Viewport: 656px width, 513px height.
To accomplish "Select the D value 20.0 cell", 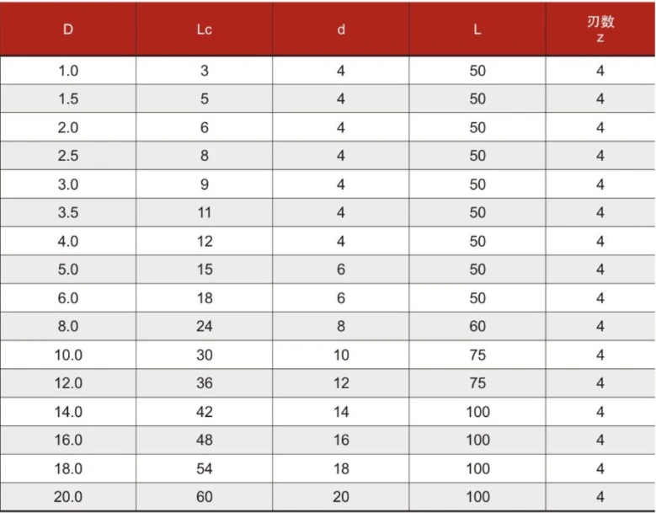I will click(x=67, y=497).
